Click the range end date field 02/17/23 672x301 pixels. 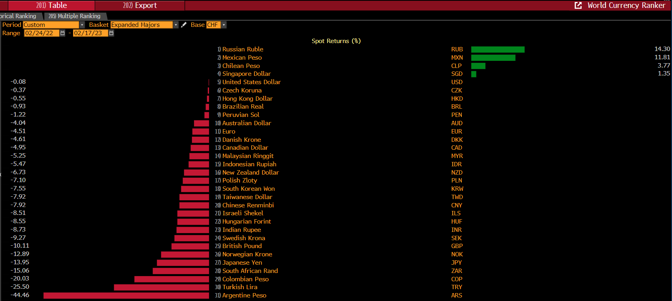(x=91, y=33)
